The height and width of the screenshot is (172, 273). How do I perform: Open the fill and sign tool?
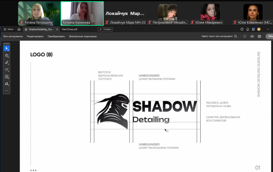pyautogui.click(x=7, y=83)
